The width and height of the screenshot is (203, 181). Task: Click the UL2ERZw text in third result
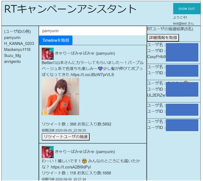click(x=156, y=95)
